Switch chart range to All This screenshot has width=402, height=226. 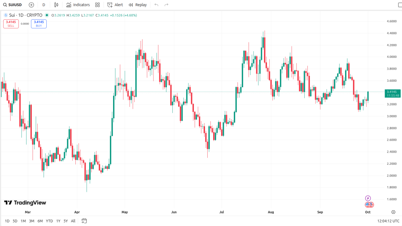pyautogui.click(x=73, y=221)
